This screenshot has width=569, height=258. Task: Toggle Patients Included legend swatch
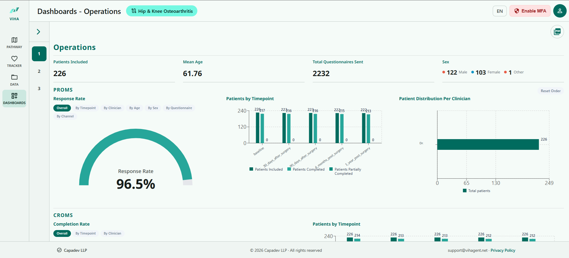pyautogui.click(x=251, y=169)
